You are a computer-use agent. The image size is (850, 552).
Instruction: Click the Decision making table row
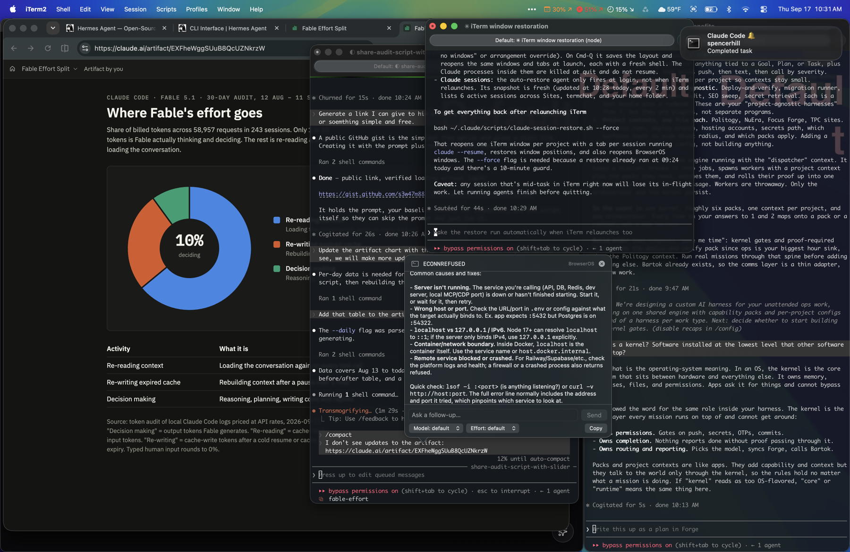click(x=208, y=399)
